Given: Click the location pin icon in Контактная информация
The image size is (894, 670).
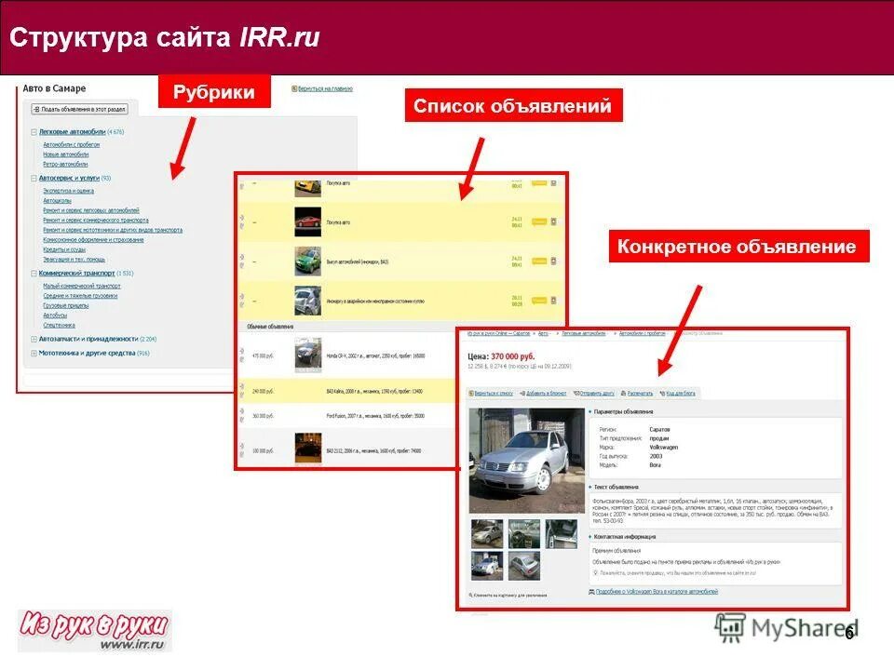Looking at the screenshot, I should click(596, 570).
